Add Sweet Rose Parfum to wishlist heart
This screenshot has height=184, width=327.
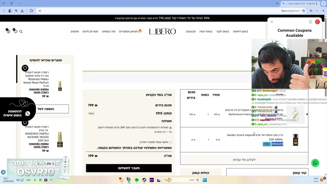(x=25, y=68)
